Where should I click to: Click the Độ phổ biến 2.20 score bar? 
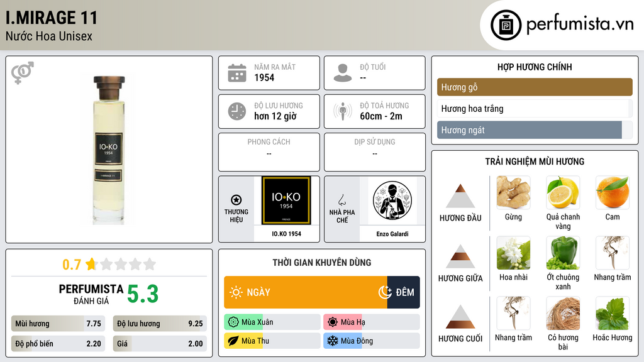coord(58,344)
